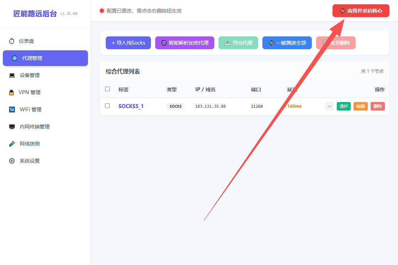The width and height of the screenshot is (398, 265).
Task: Click the orange 编辑 button
Action: point(360,106)
